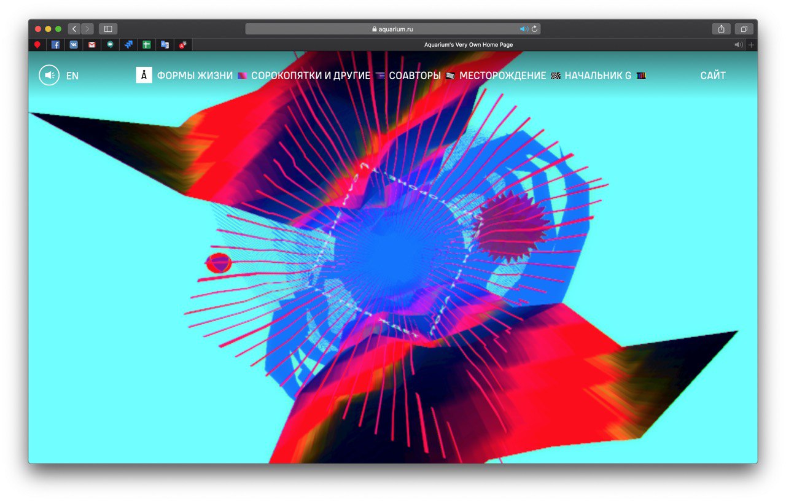
Task: Open the МЕСТОРОЖДЕНИЕ section
Action: (x=502, y=76)
